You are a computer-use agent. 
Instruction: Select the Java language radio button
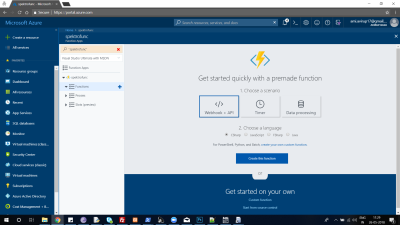click(288, 134)
